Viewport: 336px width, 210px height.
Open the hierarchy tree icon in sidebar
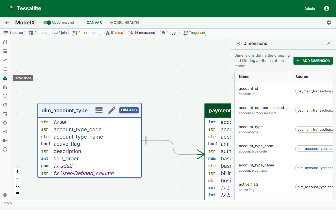5,114
